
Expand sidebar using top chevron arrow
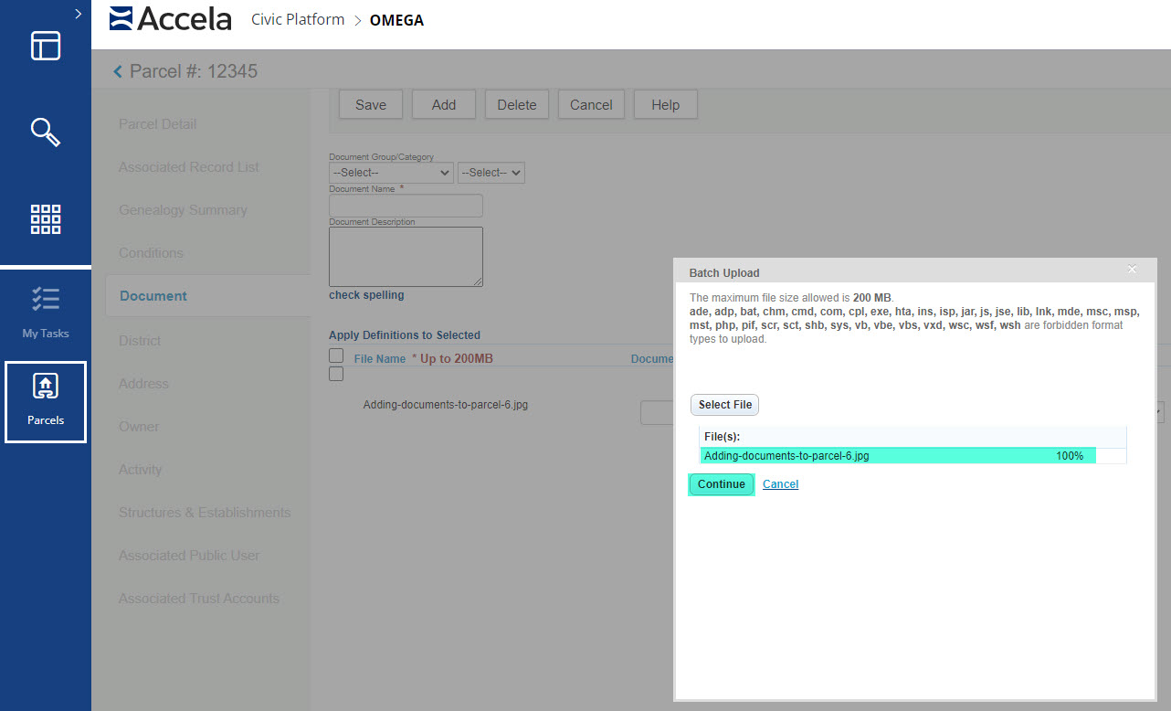[x=79, y=14]
